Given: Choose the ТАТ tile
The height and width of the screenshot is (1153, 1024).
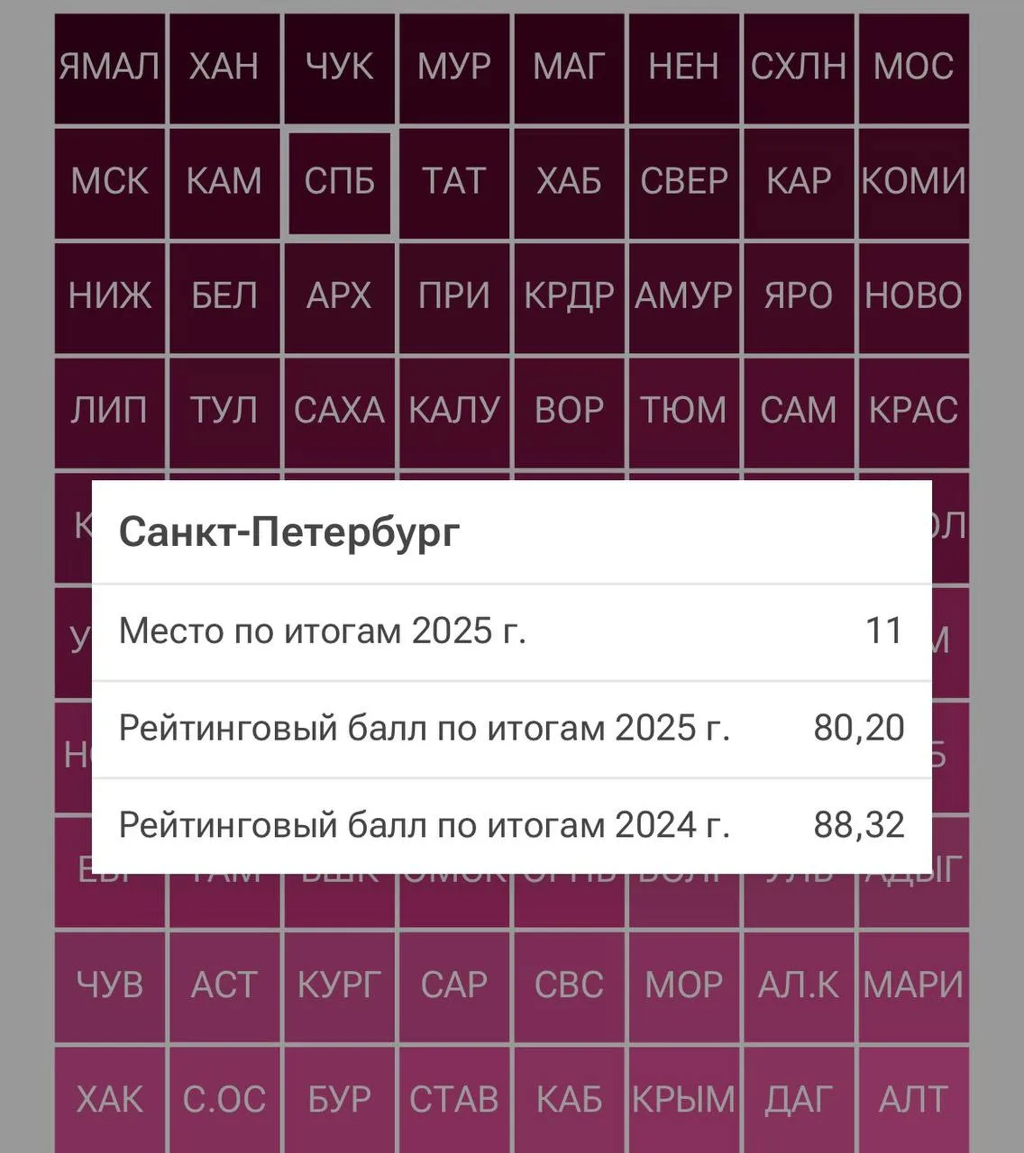Looking at the screenshot, I should (454, 183).
